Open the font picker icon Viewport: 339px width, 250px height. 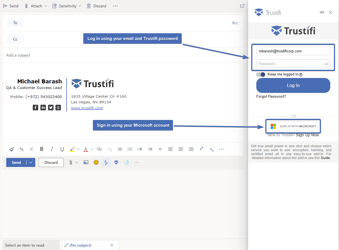(21, 149)
